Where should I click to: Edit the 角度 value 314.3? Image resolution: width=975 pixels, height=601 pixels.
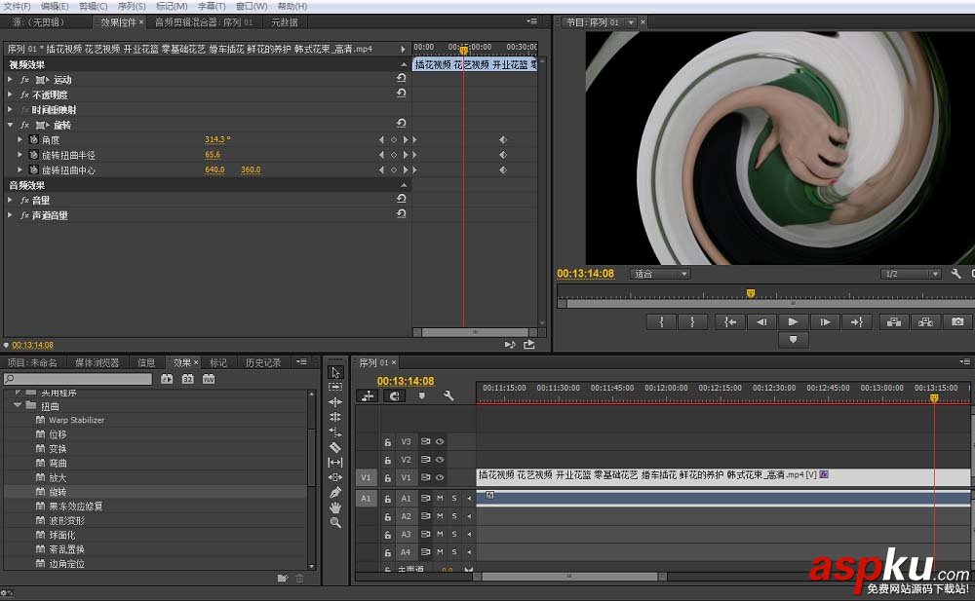click(x=217, y=140)
